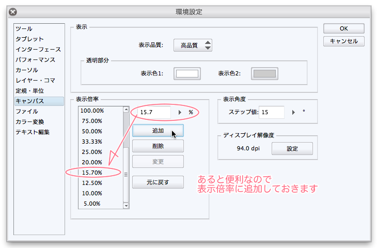Select 20.00% in the zoom list
This screenshot has width=377, height=248.
point(101,162)
